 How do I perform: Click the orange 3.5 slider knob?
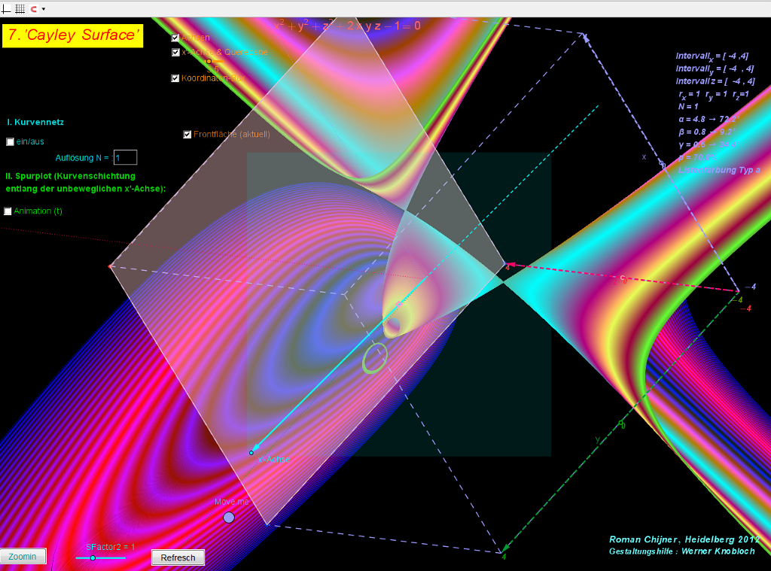(x=209, y=62)
